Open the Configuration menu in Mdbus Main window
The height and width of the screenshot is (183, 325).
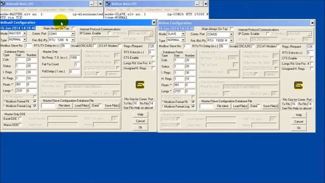click(x=153, y=10)
